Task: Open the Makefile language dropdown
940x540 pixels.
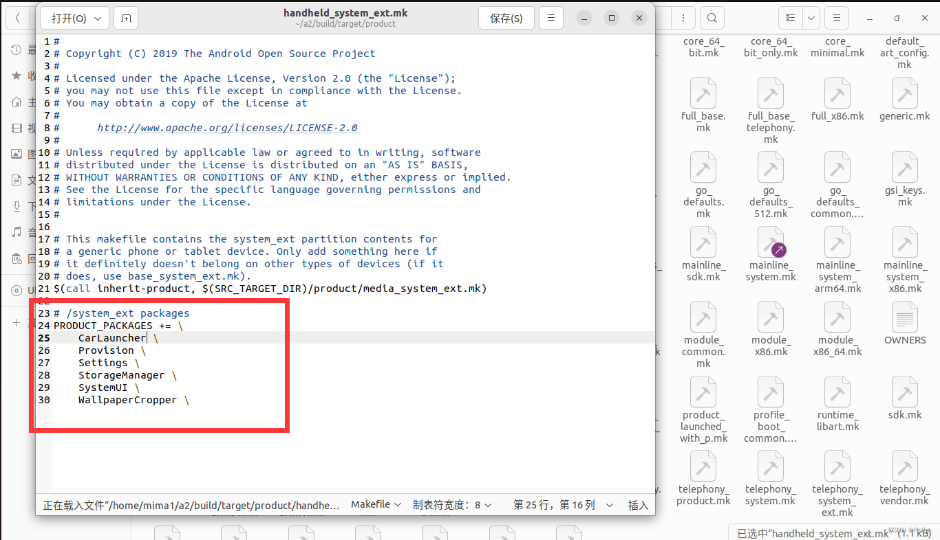Action: pyautogui.click(x=376, y=504)
